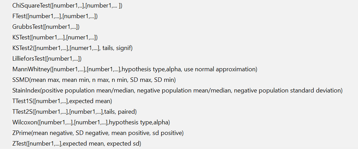Image resolution: width=358 pixels, height=149 pixels.
Task: Select the SSMD function entry
Action: (x=94, y=80)
